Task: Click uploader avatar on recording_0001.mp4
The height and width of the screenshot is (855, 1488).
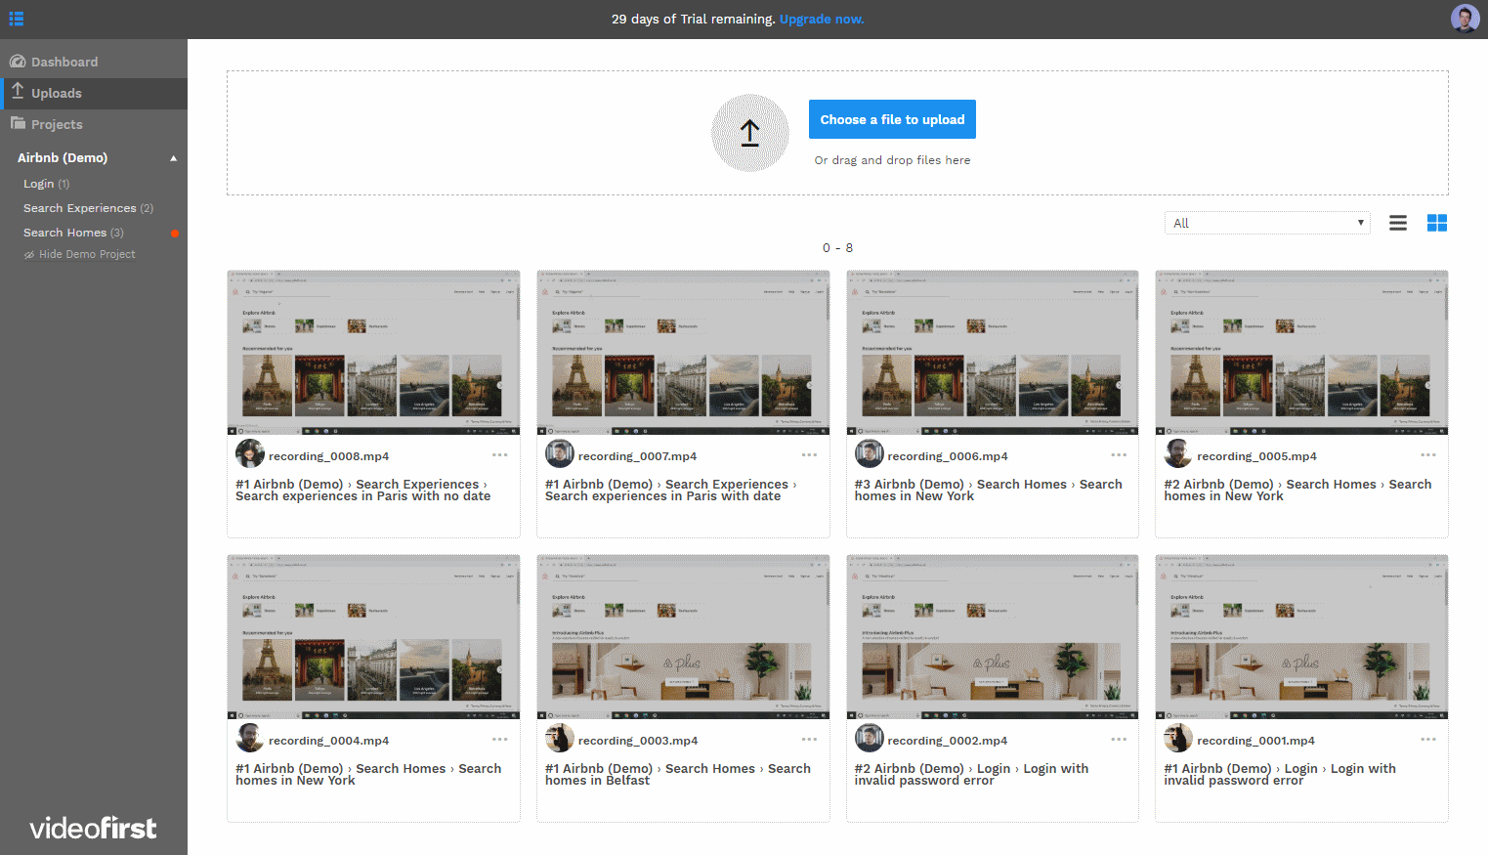Action: [1178, 738]
